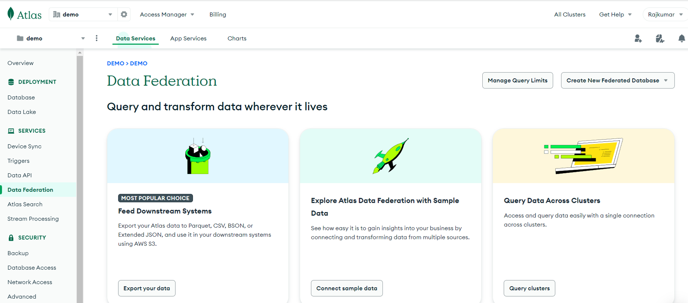The height and width of the screenshot is (303, 688).
Task: Open Database in the sidebar
Action: pos(21,97)
